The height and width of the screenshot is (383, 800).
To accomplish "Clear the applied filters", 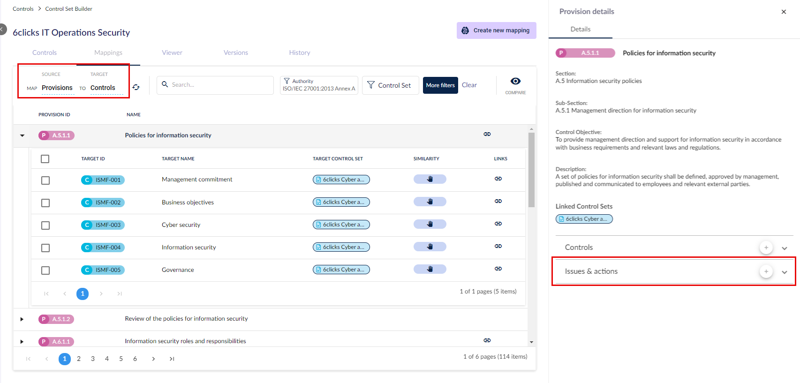I will pos(469,85).
